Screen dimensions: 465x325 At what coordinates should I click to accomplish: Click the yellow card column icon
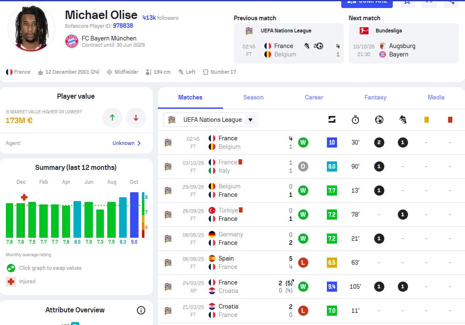pos(427,120)
